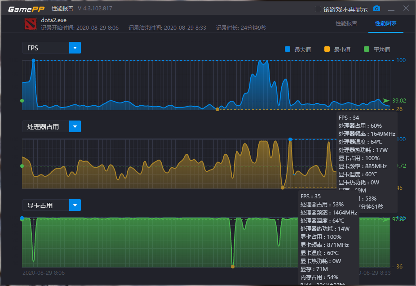
Task: Click the GamePP logo
Action: [26, 9]
